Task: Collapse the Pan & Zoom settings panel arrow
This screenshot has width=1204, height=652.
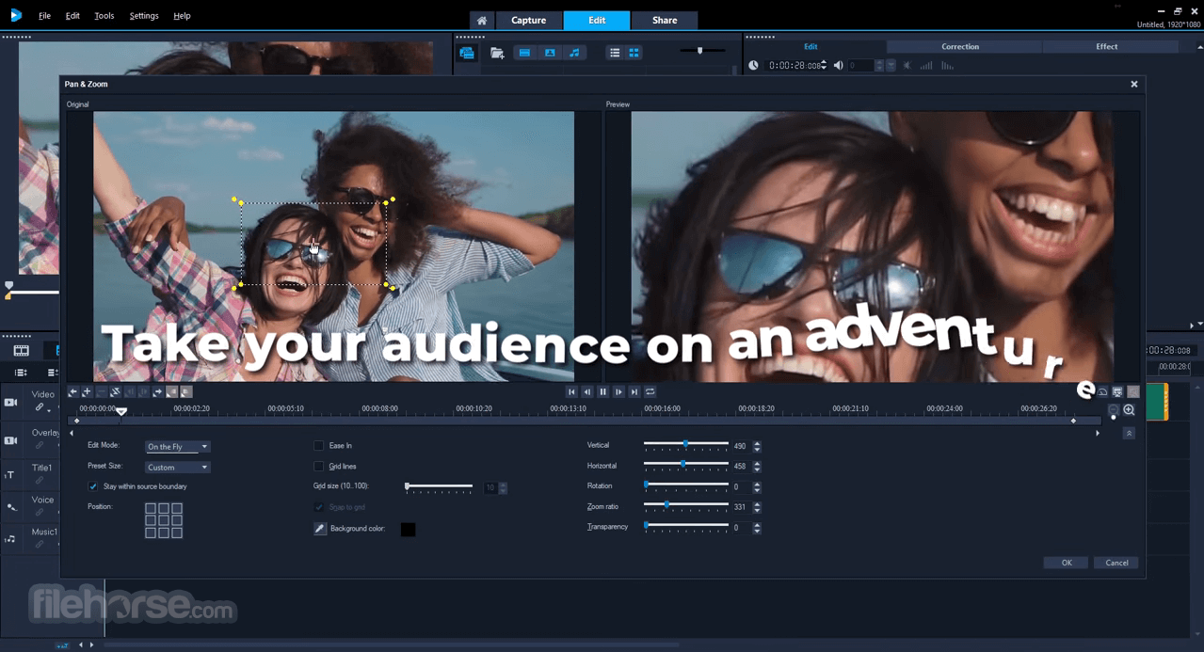Action: 1129,433
